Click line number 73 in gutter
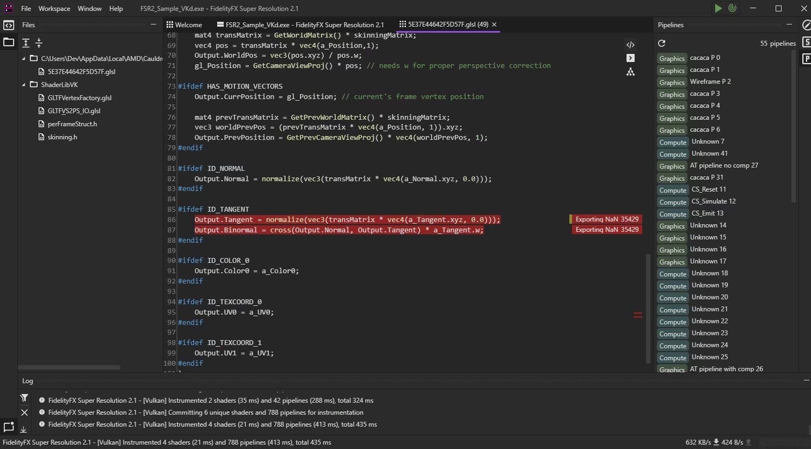 [171, 86]
